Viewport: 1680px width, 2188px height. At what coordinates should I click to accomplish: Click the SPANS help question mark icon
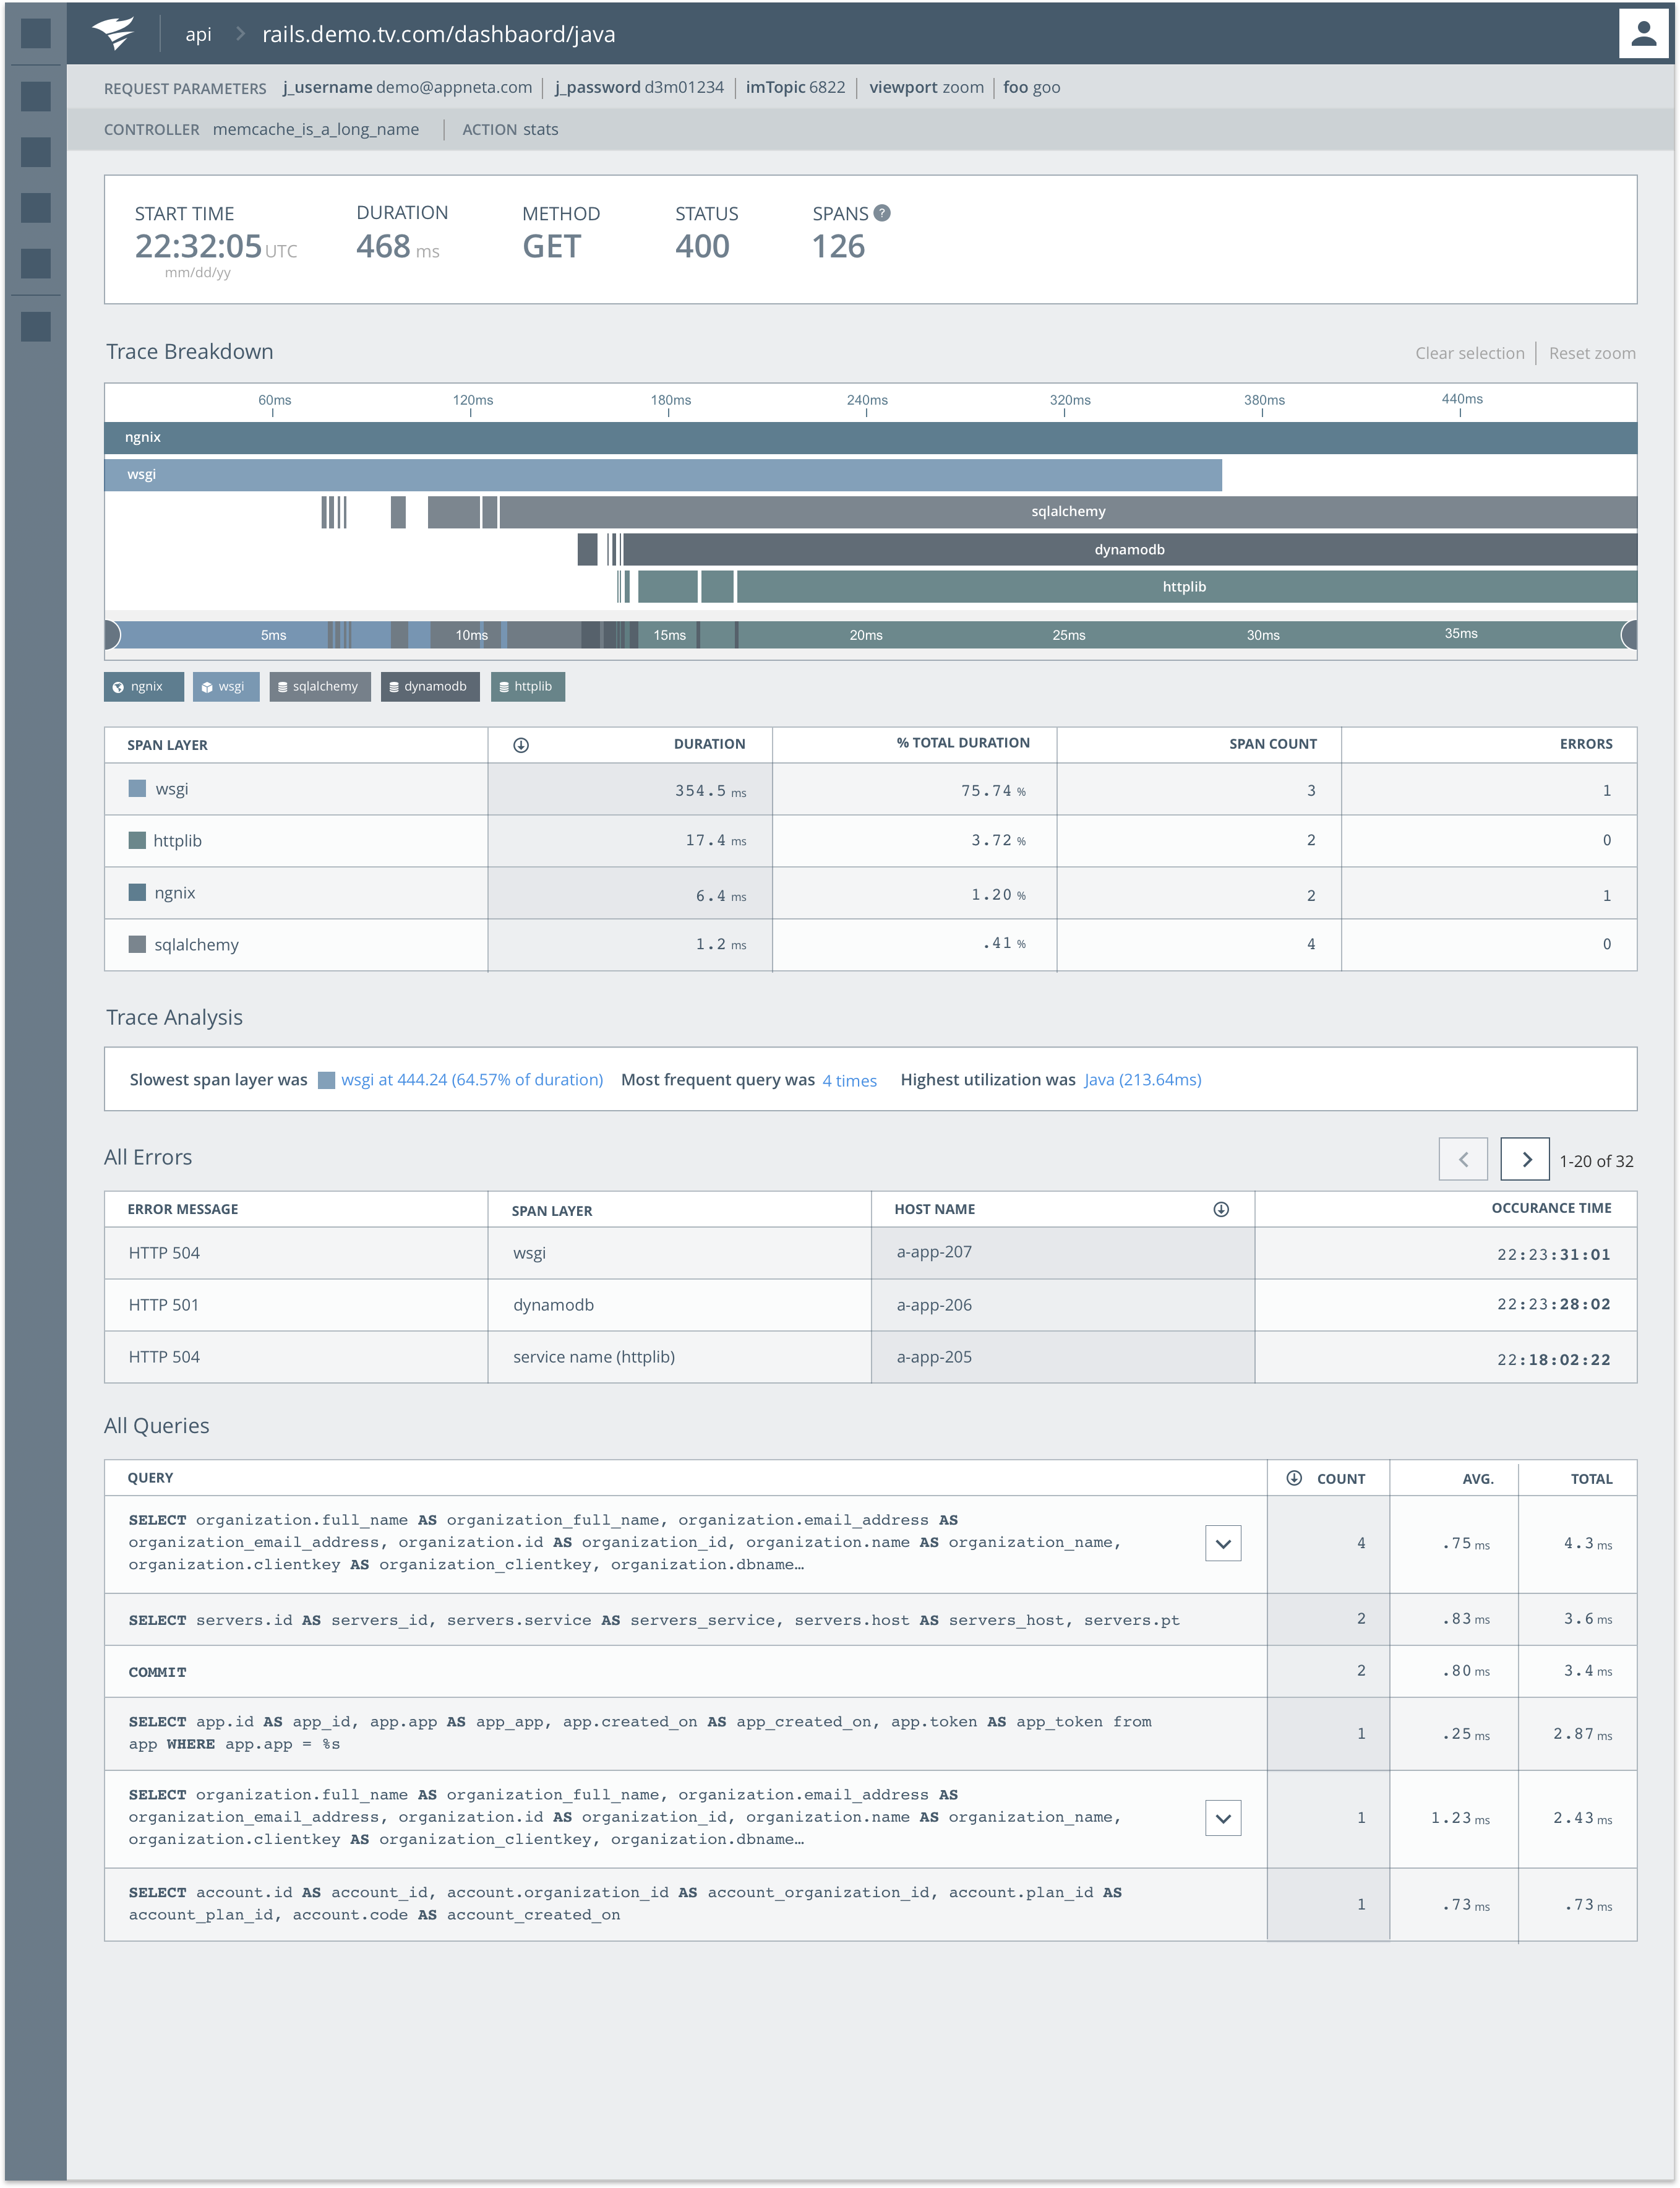click(x=882, y=213)
